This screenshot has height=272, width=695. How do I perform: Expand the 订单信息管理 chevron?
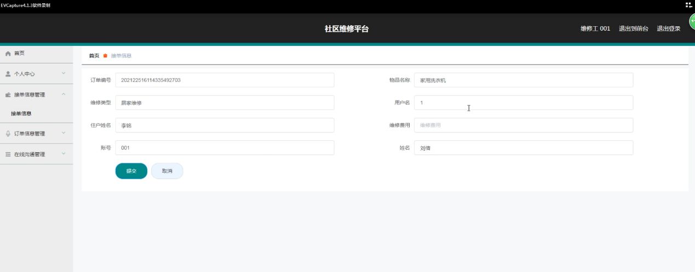click(x=64, y=133)
